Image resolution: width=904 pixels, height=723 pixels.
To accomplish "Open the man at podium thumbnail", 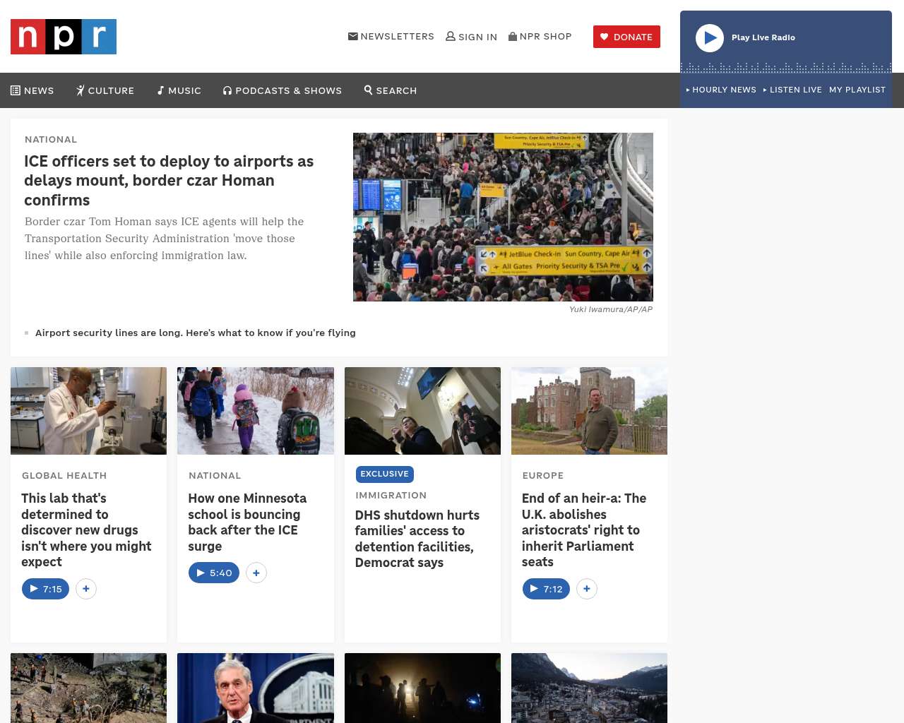I will tap(256, 688).
